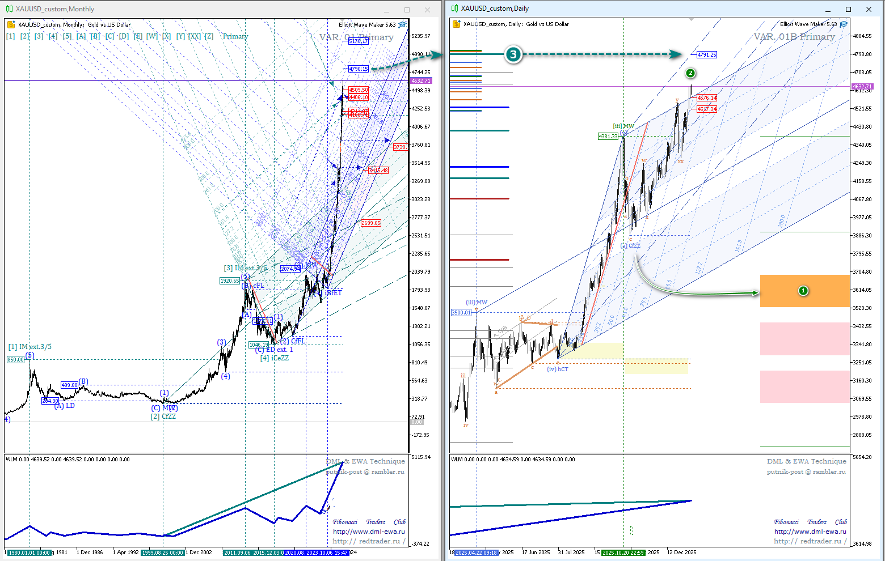Image resolution: width=885 pixels, height=561 pixels.
Task: Select the [A] wave label button
Action: pos(81,36)
